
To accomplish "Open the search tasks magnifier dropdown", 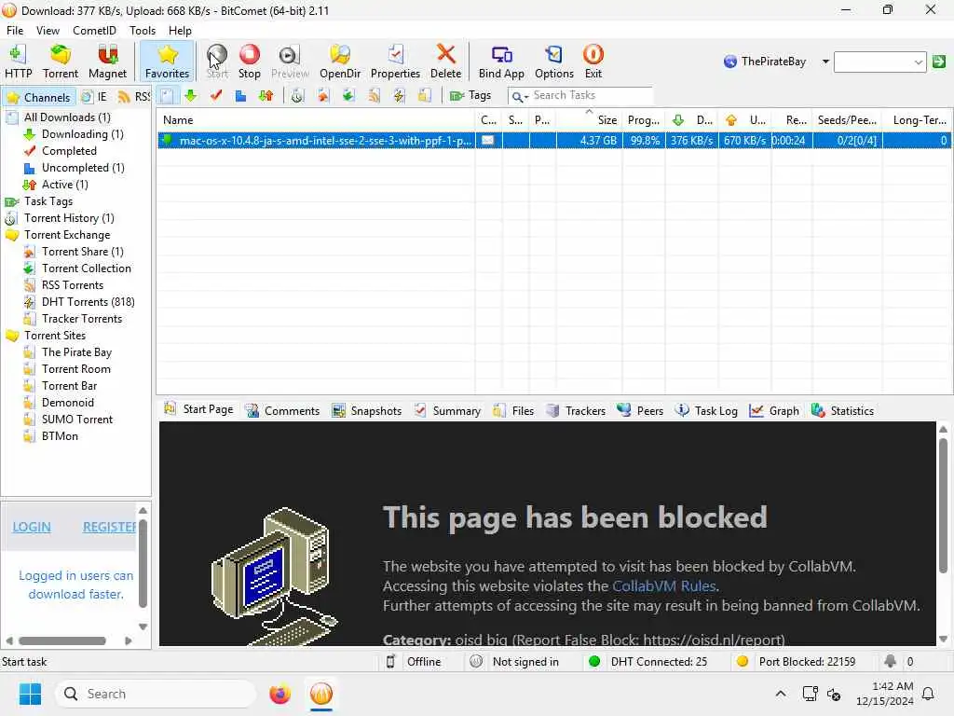I will pos(519,96).
